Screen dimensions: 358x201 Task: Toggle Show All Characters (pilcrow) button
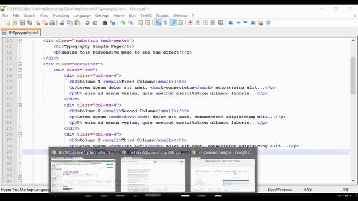(x=166, y=23)
